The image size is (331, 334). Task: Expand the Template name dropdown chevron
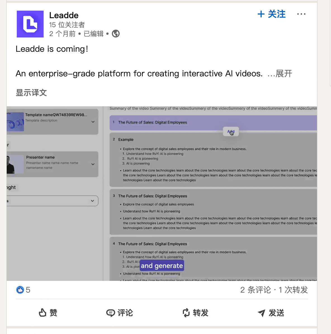point(93,122)
